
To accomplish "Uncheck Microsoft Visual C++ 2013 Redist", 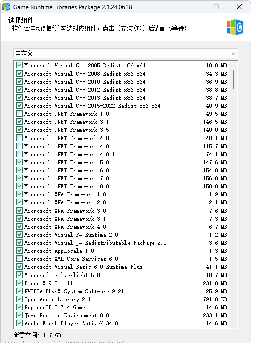I will click(x=19, y=98).
